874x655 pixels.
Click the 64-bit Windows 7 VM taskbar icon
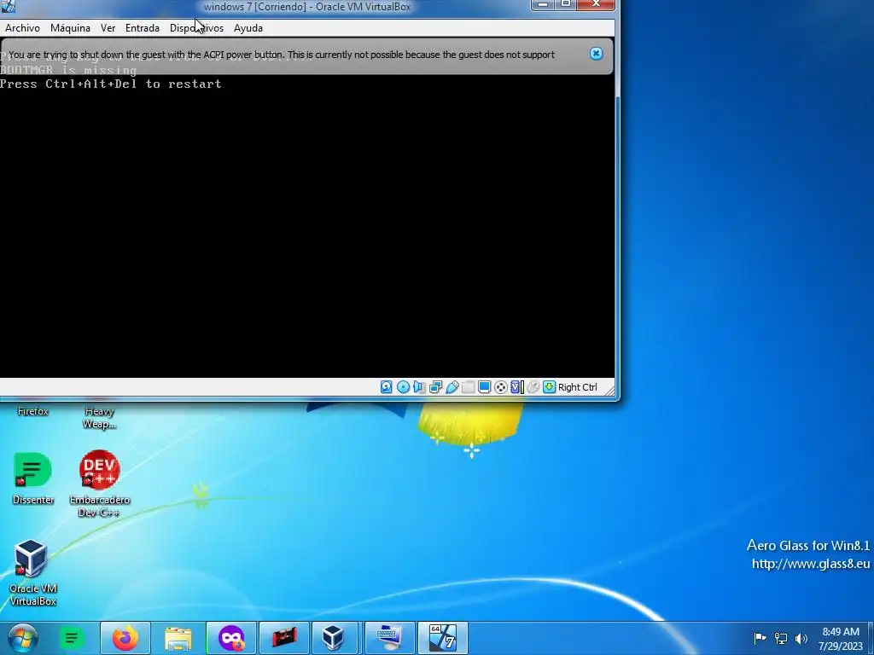tap(443, 638)
